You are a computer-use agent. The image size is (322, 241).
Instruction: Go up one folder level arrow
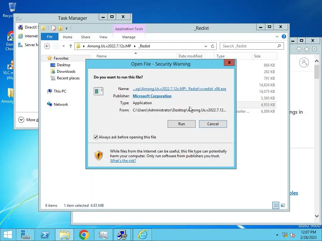coord(71,46)
